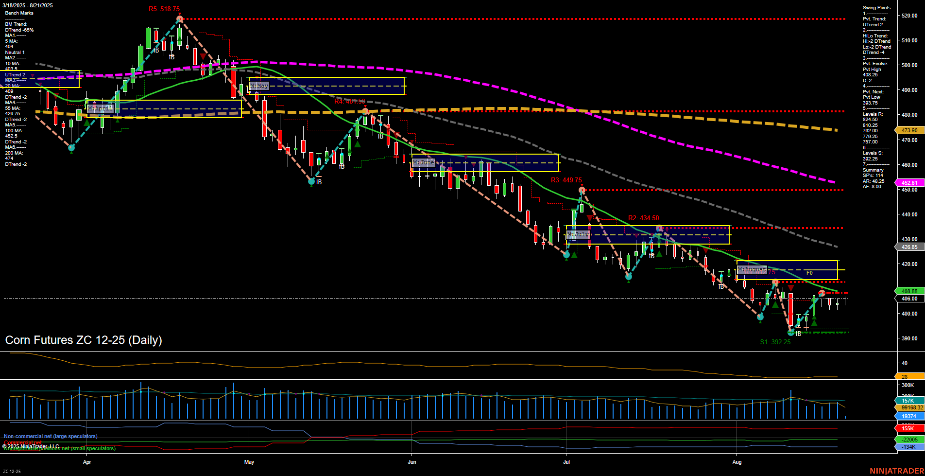Toggle Non-commercial net (large speculators) legend
This screenshot has height=476, width=925.
pyautogui.click(x=50, y=436)
